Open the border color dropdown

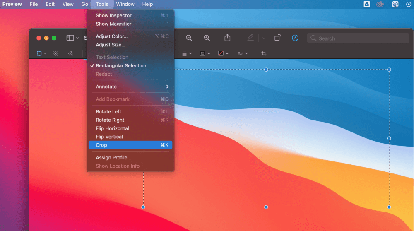pyautogui.click(x=205, y=53)
